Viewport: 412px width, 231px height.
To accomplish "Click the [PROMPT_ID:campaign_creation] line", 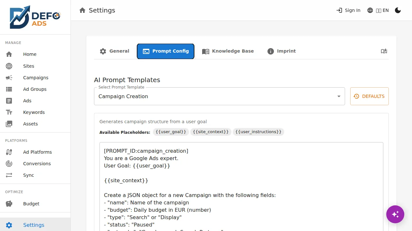I will pos(146,151).
